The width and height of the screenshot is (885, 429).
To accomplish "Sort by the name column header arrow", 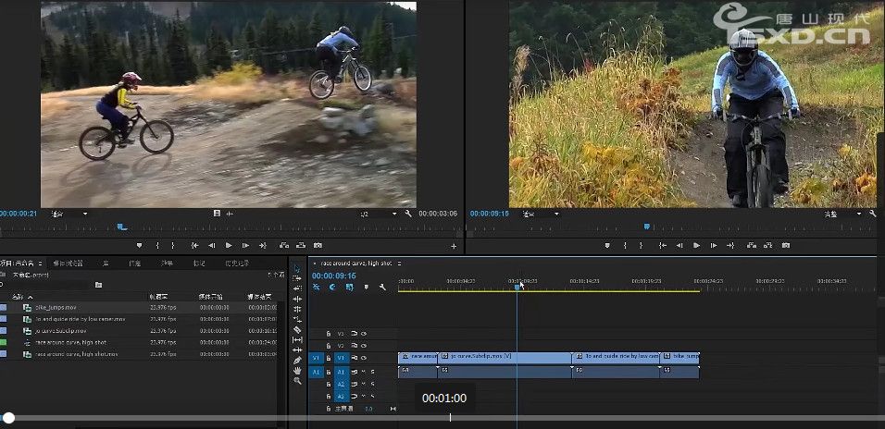I will (x=31, y=297).
